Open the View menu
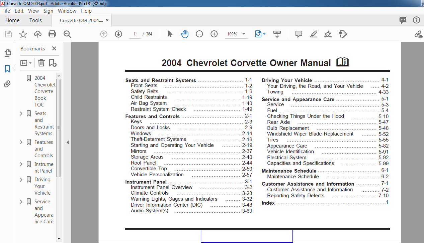 (x=33, y=11)
